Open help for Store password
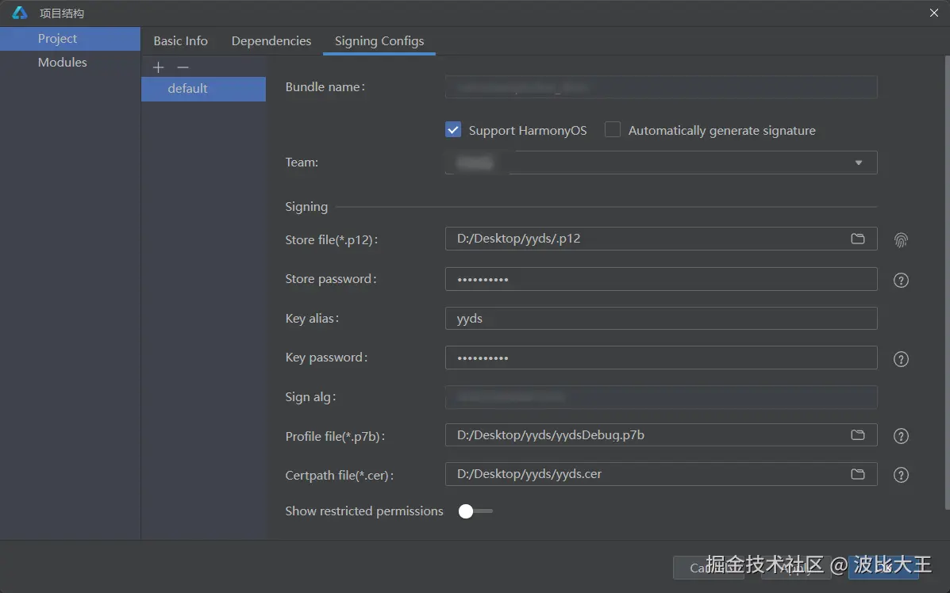This screenshot has width=950, height=593. point(901,280)
